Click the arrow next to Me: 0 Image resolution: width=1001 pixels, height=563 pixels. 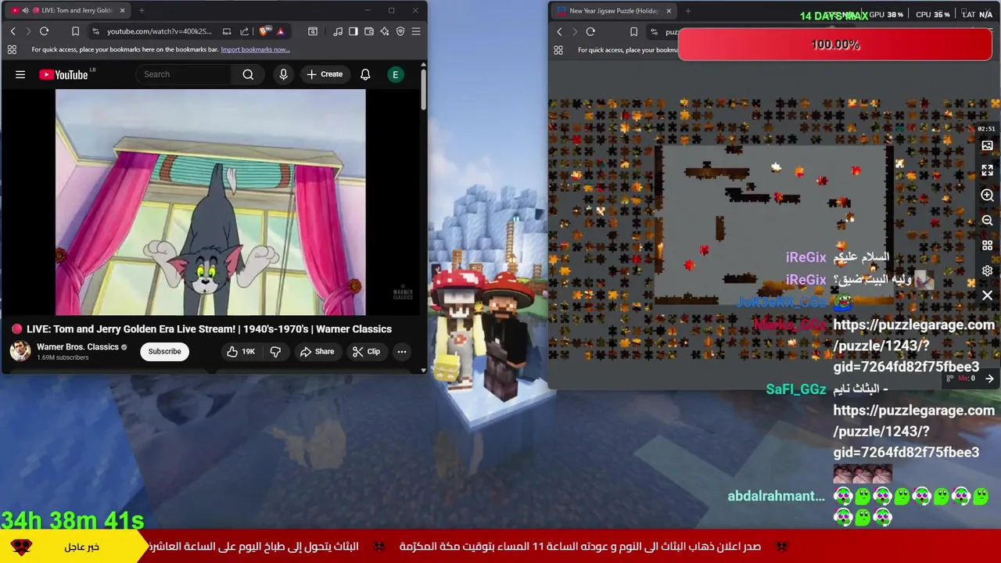tap(989, 378)
